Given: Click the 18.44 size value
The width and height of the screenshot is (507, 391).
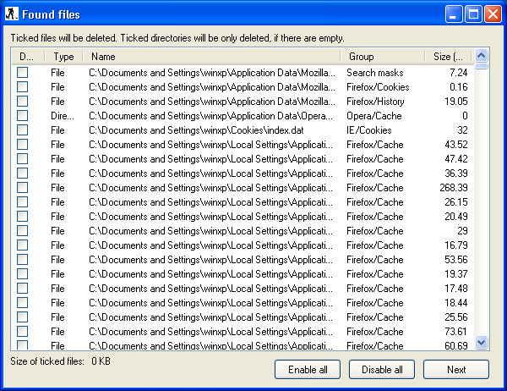Looking at the screenshot, I should coord(456,303).
